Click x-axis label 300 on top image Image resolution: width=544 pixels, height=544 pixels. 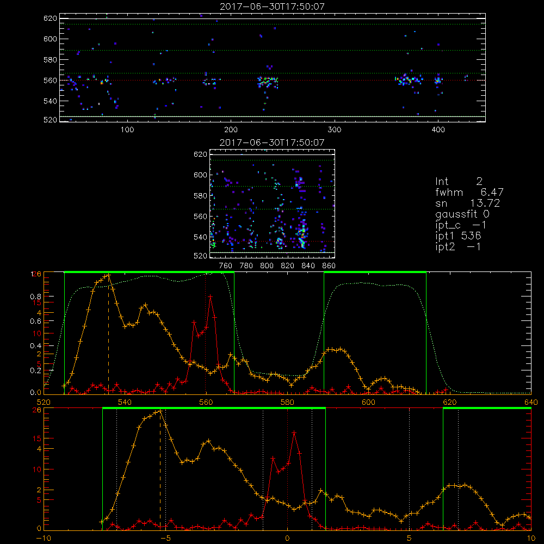[334, 130]
